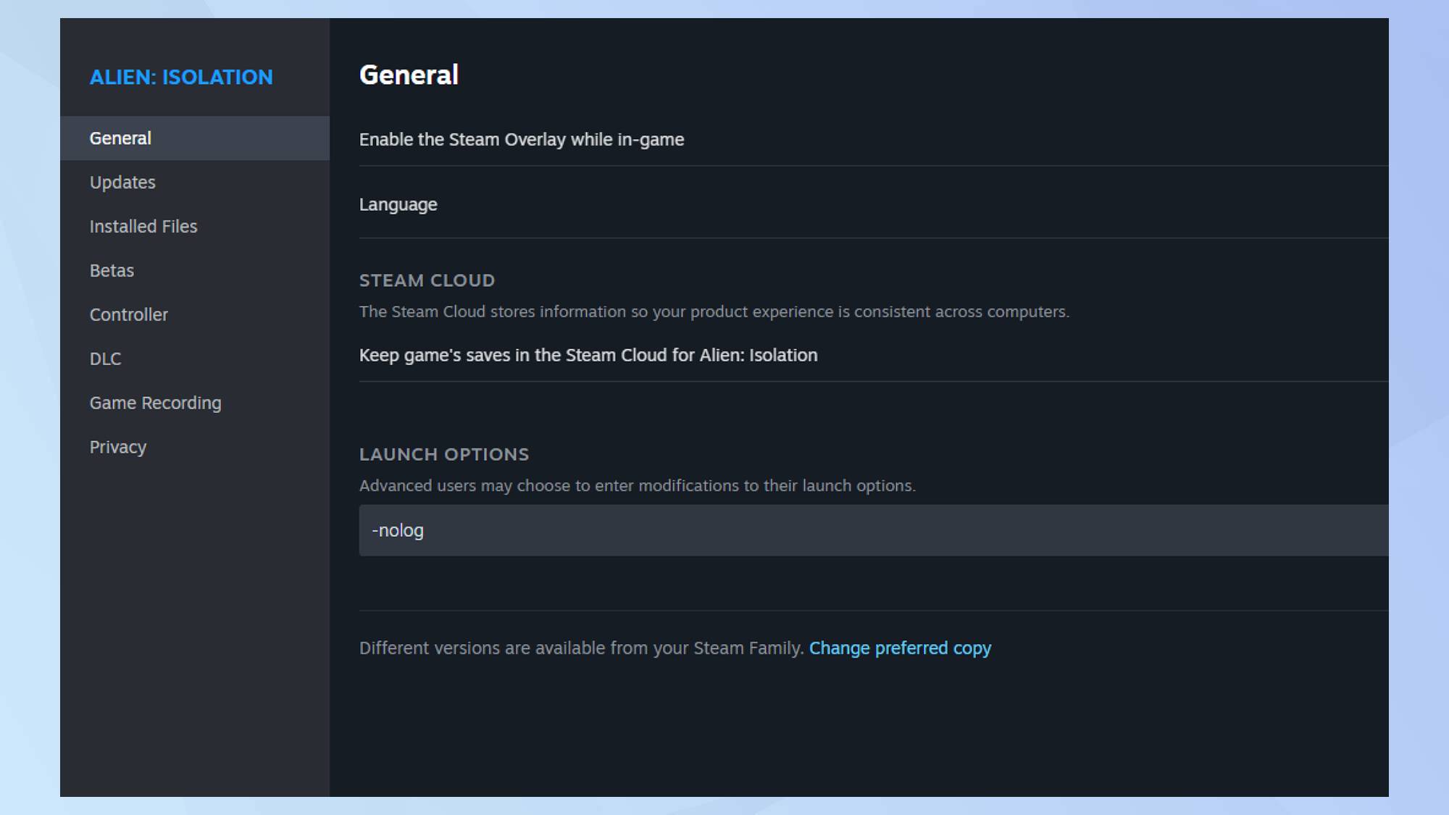Open Controller settings in sidebar
The height and width of the screenshot is (815, 1449).
128,315
